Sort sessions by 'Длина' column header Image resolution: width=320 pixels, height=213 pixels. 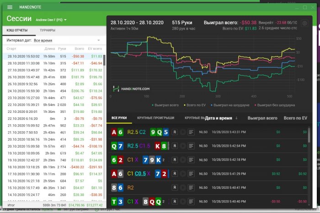(x=49, y=48)
